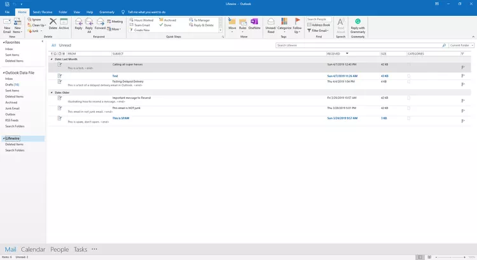Run the To Manager quick step
The image size is (477, 260).
click(x=200, y=20)
